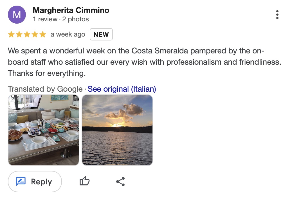Click the second yellow rating star
This screenshot has height=199, width=292.
point(19,35)
